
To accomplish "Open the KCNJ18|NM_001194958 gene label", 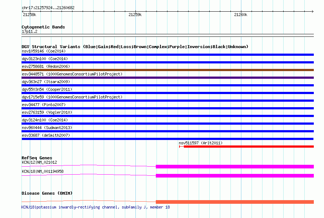I will click(43, 171).
